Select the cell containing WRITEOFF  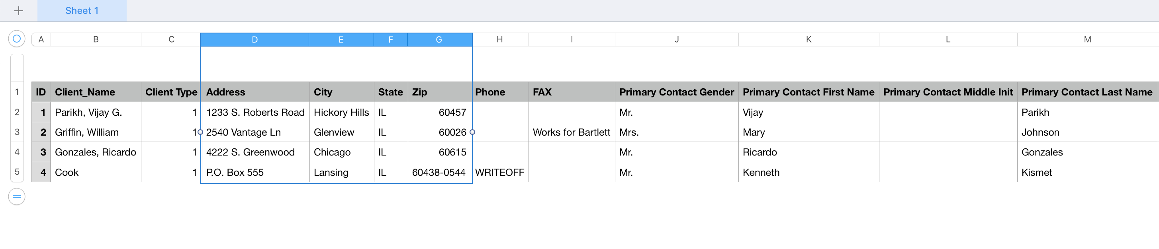499,173
